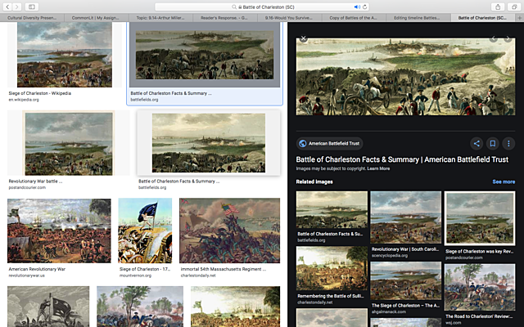Viewport: 524px width, 327px height.
Task: Open the Safari Share button
Action: tap(498, 7)
